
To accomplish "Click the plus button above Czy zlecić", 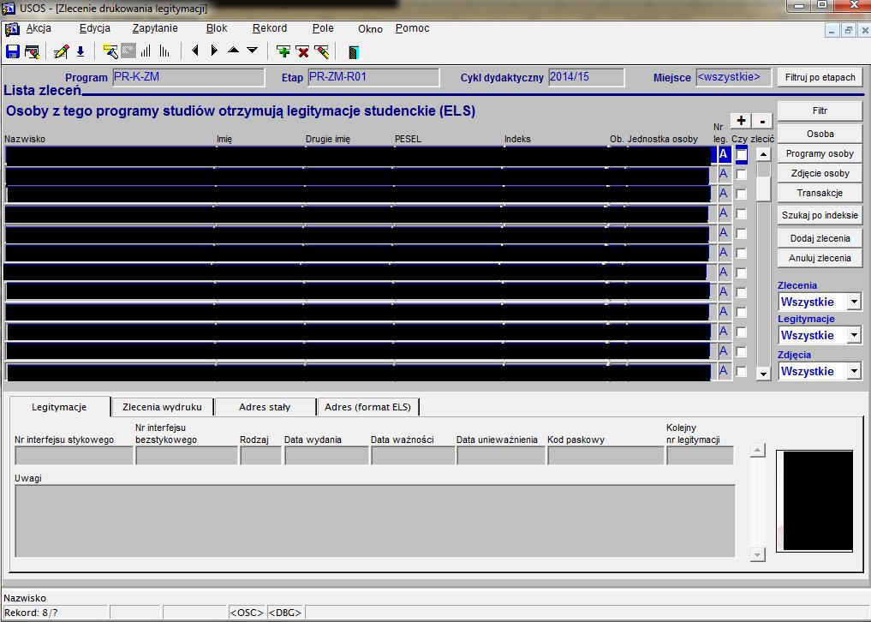I will [x=741, y=121].
